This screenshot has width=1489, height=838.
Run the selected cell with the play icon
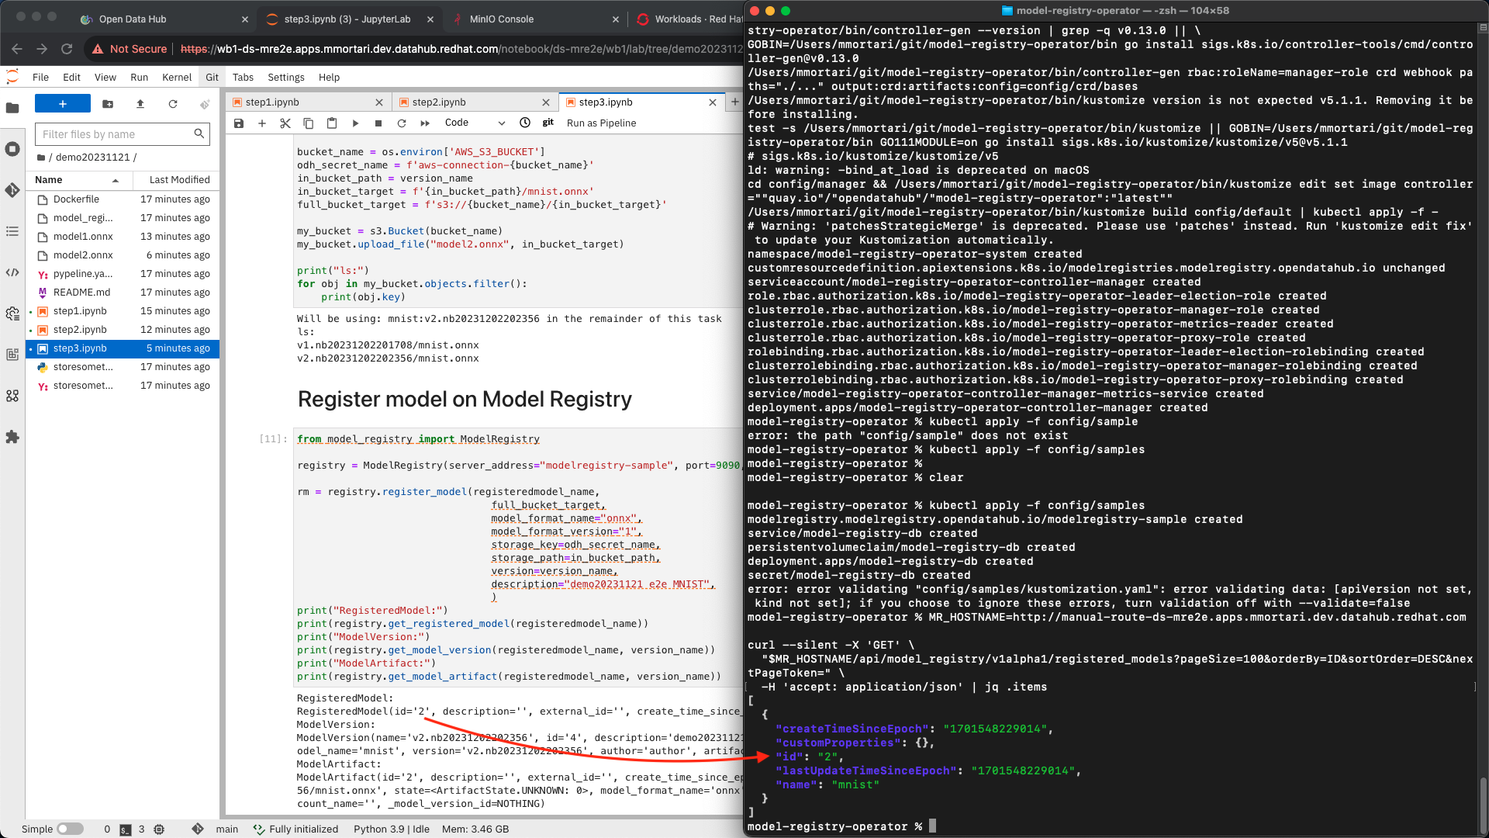coord(355,123)
